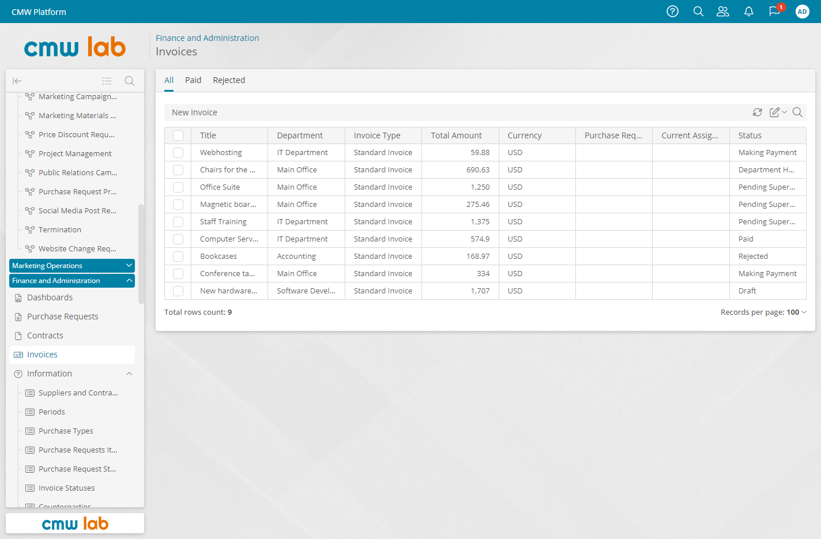Open Purchase Requests in sidebar
This screenshot has width=821, height=539.
(x=63, y=316)
